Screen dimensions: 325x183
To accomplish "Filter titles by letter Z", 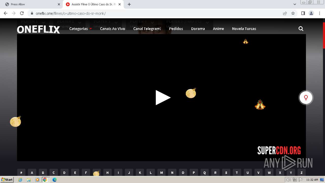I will [x=302, y=173].
